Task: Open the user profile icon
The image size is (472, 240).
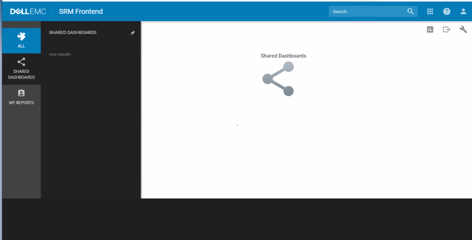Action: tap(463, 11)
